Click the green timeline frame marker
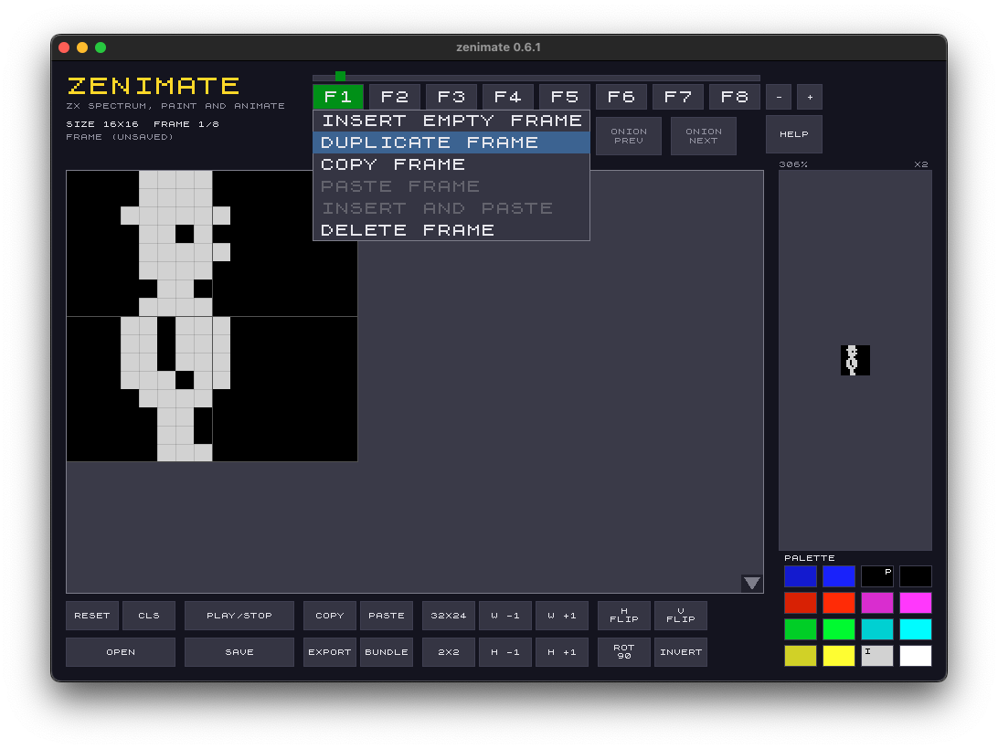The width and height of the screenshot is (998, 749). 341,77
